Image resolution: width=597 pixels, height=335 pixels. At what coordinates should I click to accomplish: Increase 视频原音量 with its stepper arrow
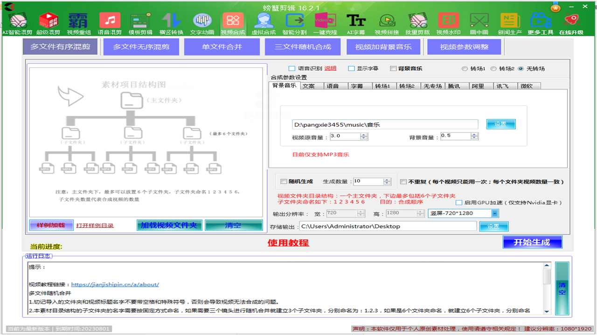coord(363,134)
